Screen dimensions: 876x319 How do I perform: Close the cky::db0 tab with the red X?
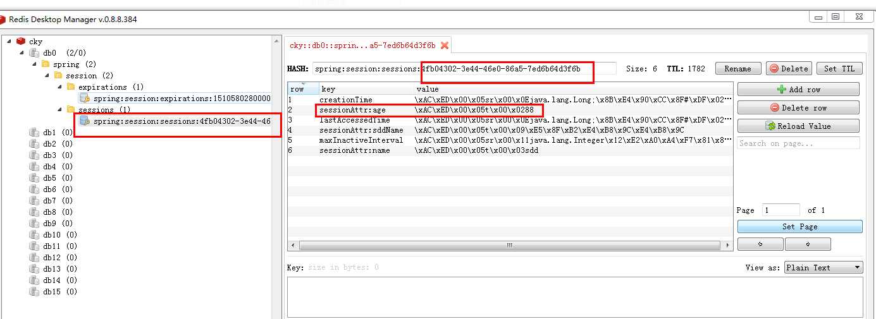[x=445, y=45]
